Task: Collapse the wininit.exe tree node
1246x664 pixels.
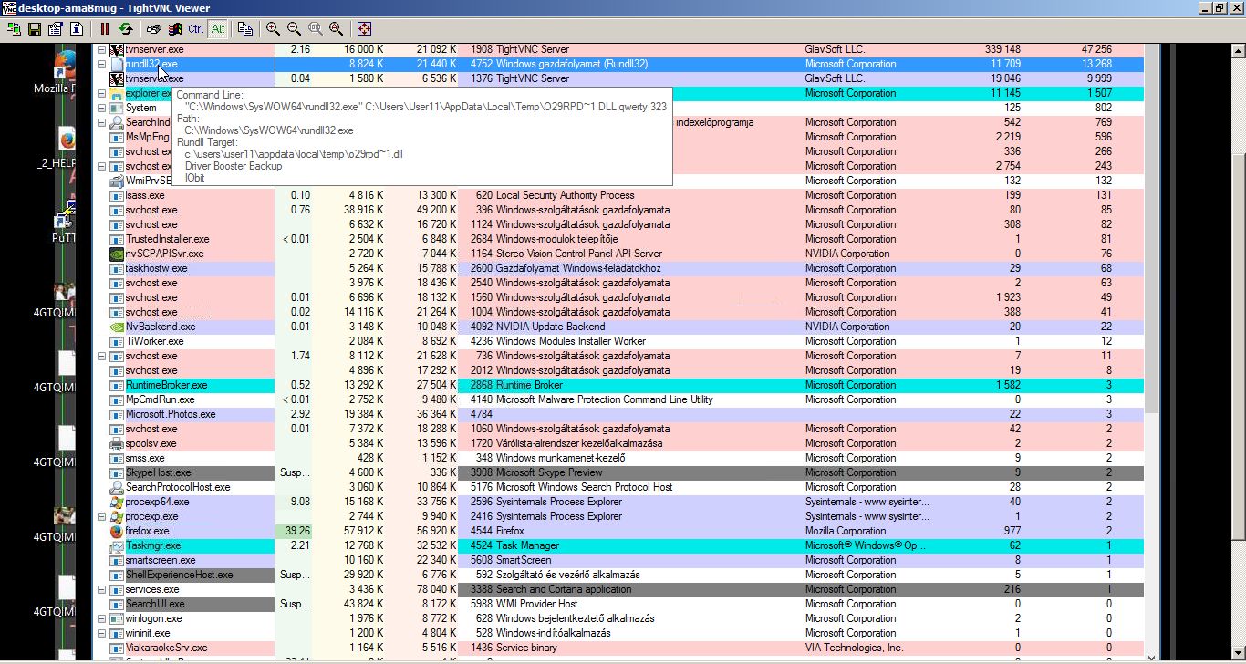Action: pyautogui.click(x=102, y=633)
